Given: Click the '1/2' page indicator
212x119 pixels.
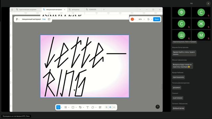Looking at the screenshot, I should [x=191, y=4].
